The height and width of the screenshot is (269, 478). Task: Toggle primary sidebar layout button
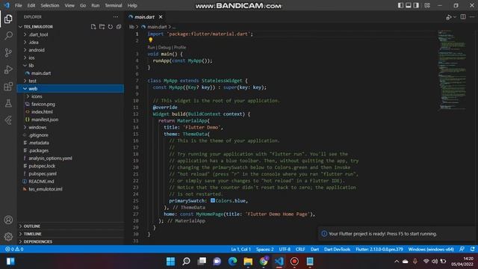point(400,5)
